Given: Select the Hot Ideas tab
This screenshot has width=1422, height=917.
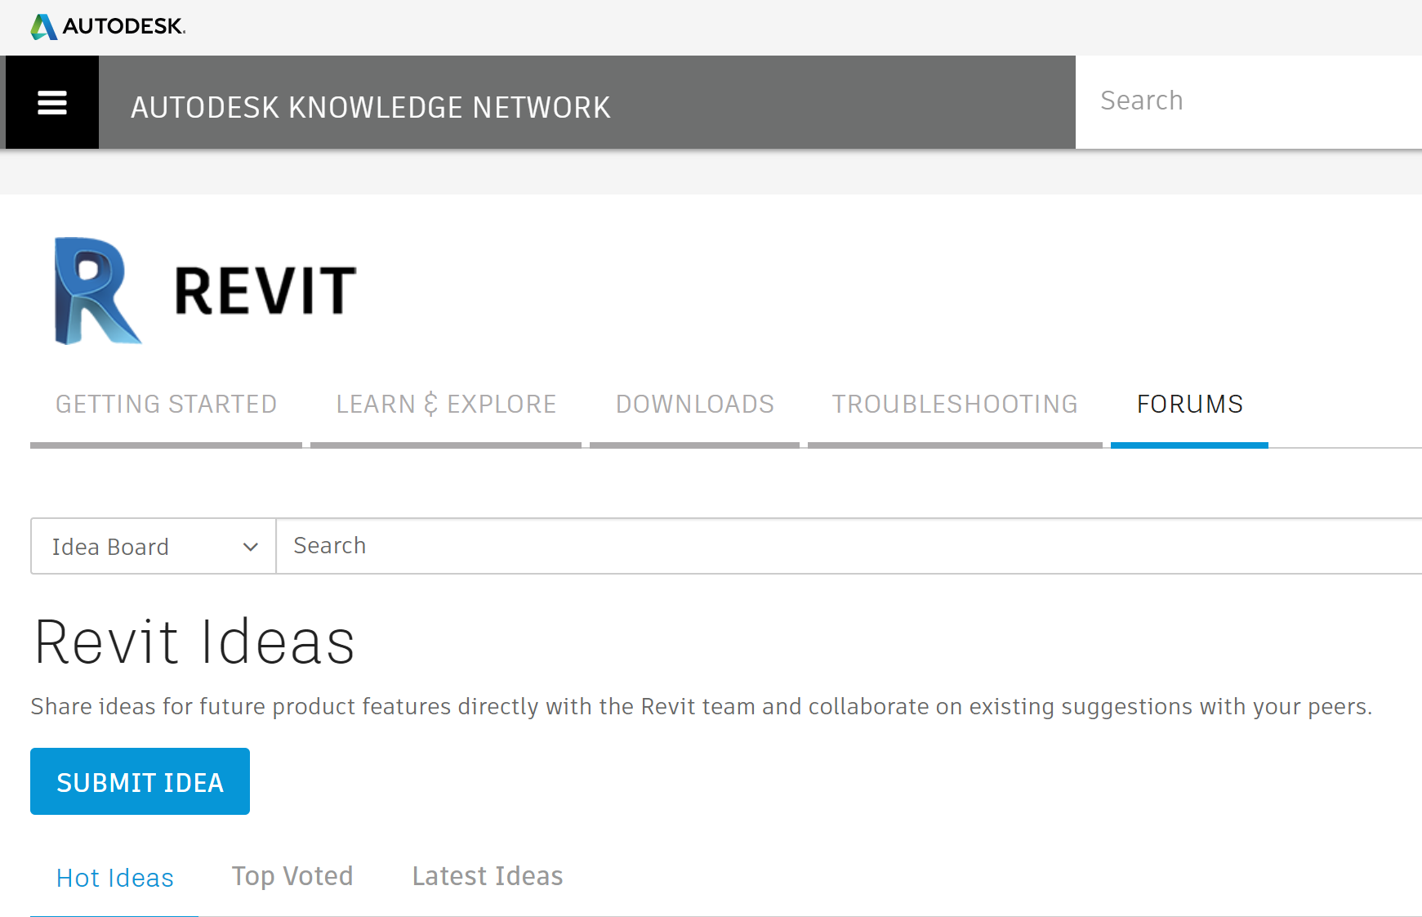Looking at the screenshot, I should click(115, 878).
